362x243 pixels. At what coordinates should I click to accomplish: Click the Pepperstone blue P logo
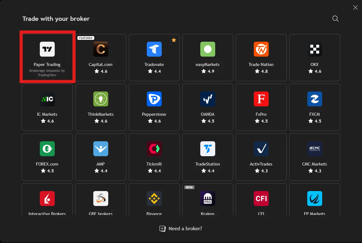(154, 99)
